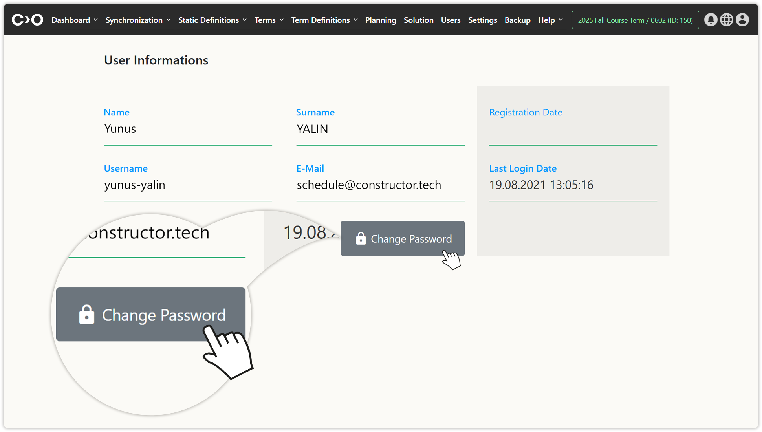Open the Solution menu item
Viewport: 762px width, 432px height.
pyautogui.click(x=418, y=20)
